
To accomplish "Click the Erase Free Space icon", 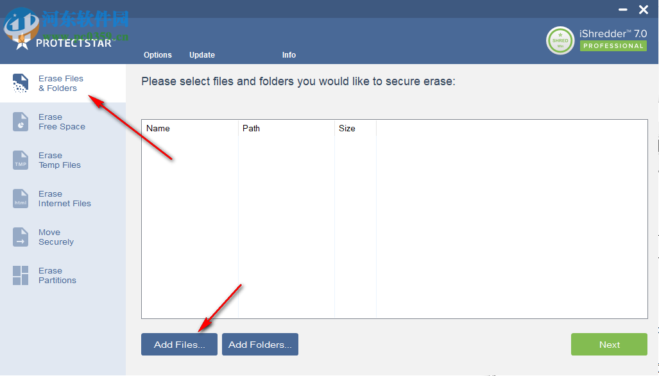I will (x=21, y=122).
